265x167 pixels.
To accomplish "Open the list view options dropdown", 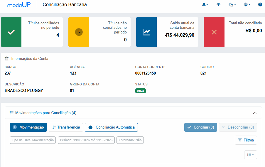I will [251, 154].
